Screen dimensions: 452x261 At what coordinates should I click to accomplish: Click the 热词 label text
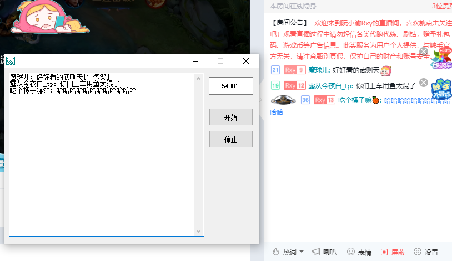tap(289, 252)
